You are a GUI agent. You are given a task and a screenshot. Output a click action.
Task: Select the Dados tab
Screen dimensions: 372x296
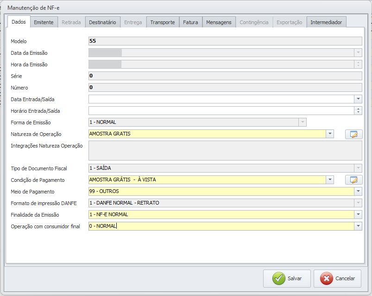pos(19,22)
